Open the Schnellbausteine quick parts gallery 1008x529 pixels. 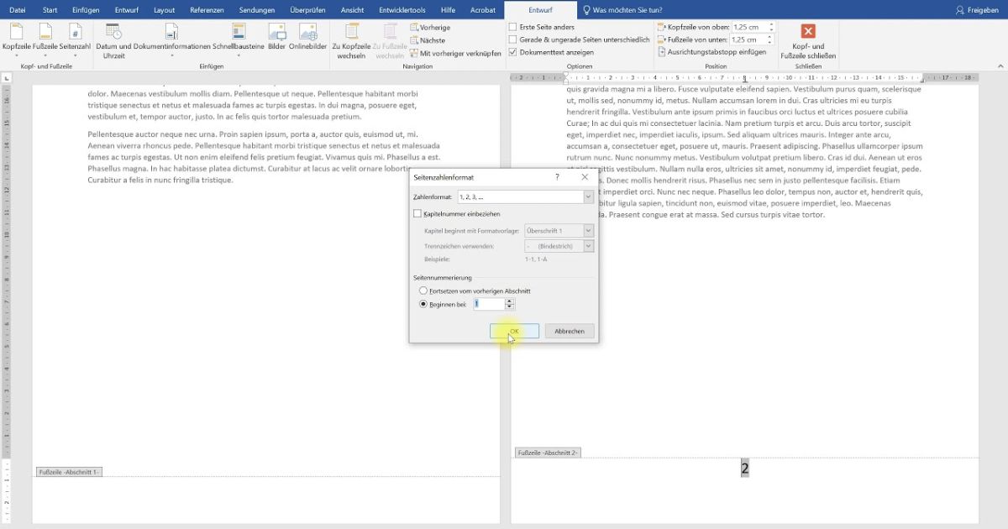coord(239,39)
